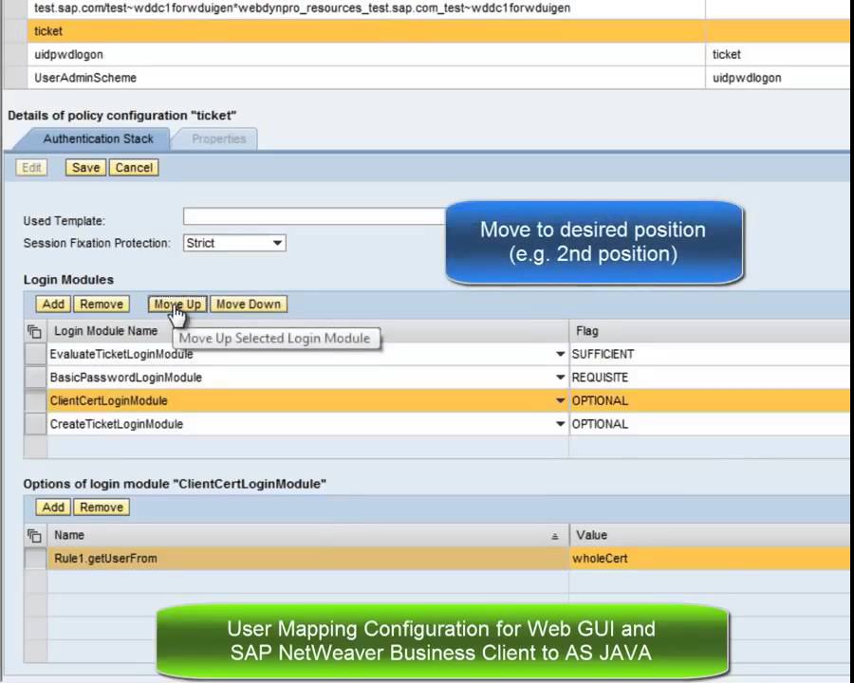Click the Edit button
Screen dimensions: 854x683
[31, 168]
